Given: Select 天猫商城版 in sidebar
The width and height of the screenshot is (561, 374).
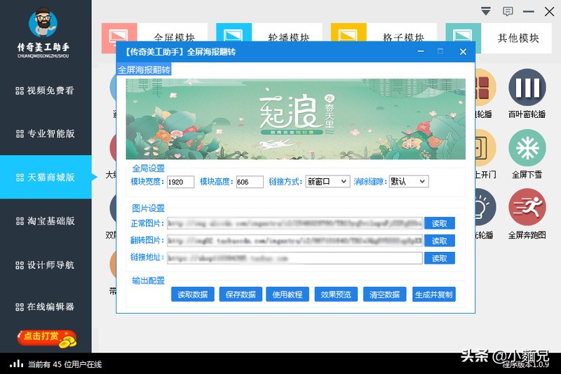Looking at the screenshot, I should tap(46, 177).
